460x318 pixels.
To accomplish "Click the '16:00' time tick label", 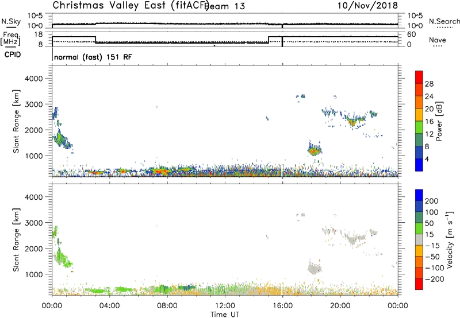I will click(x=282, y=306).
